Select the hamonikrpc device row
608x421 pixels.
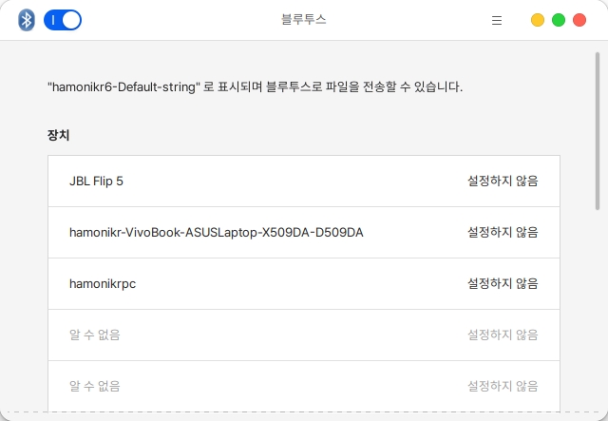click(x=103, y=283)
